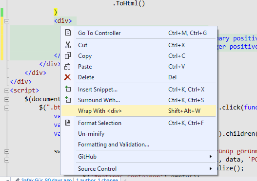Select Go To Controller menu entry
The image size is (257, 181).
click(138, 33)
